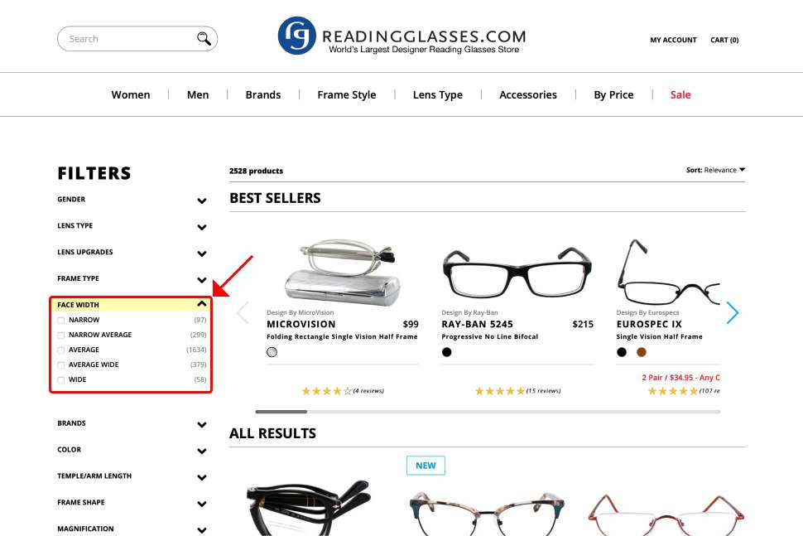This screenshot has height=536, width=803.
Task: Click the NEW badge in All Results
Action: click(426, 466)
